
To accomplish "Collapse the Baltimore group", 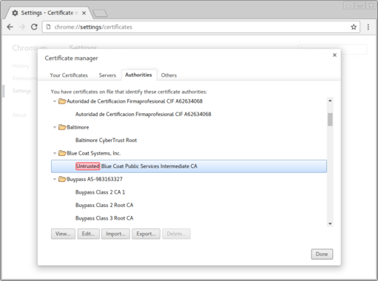I will [55, 127].
